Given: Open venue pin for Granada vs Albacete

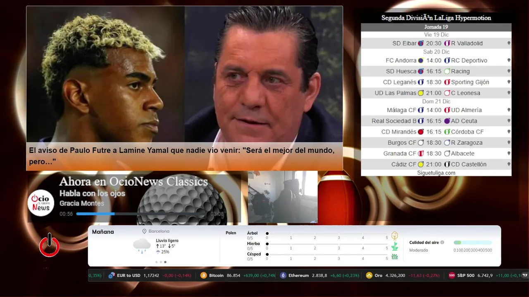Looking at the screenshot, I should [509, 153].
